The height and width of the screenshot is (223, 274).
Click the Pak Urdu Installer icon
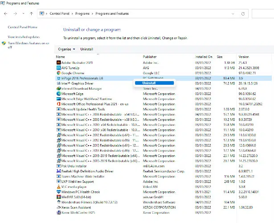pos(59,166)
